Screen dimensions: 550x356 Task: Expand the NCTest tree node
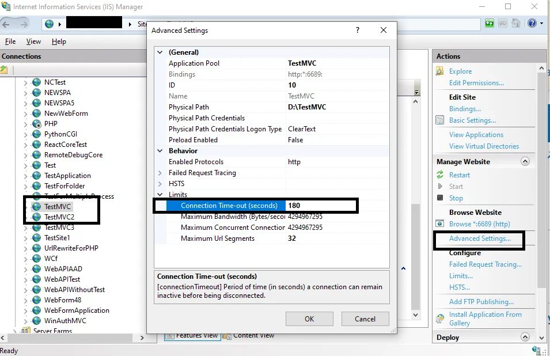click(x=25, y=83)
